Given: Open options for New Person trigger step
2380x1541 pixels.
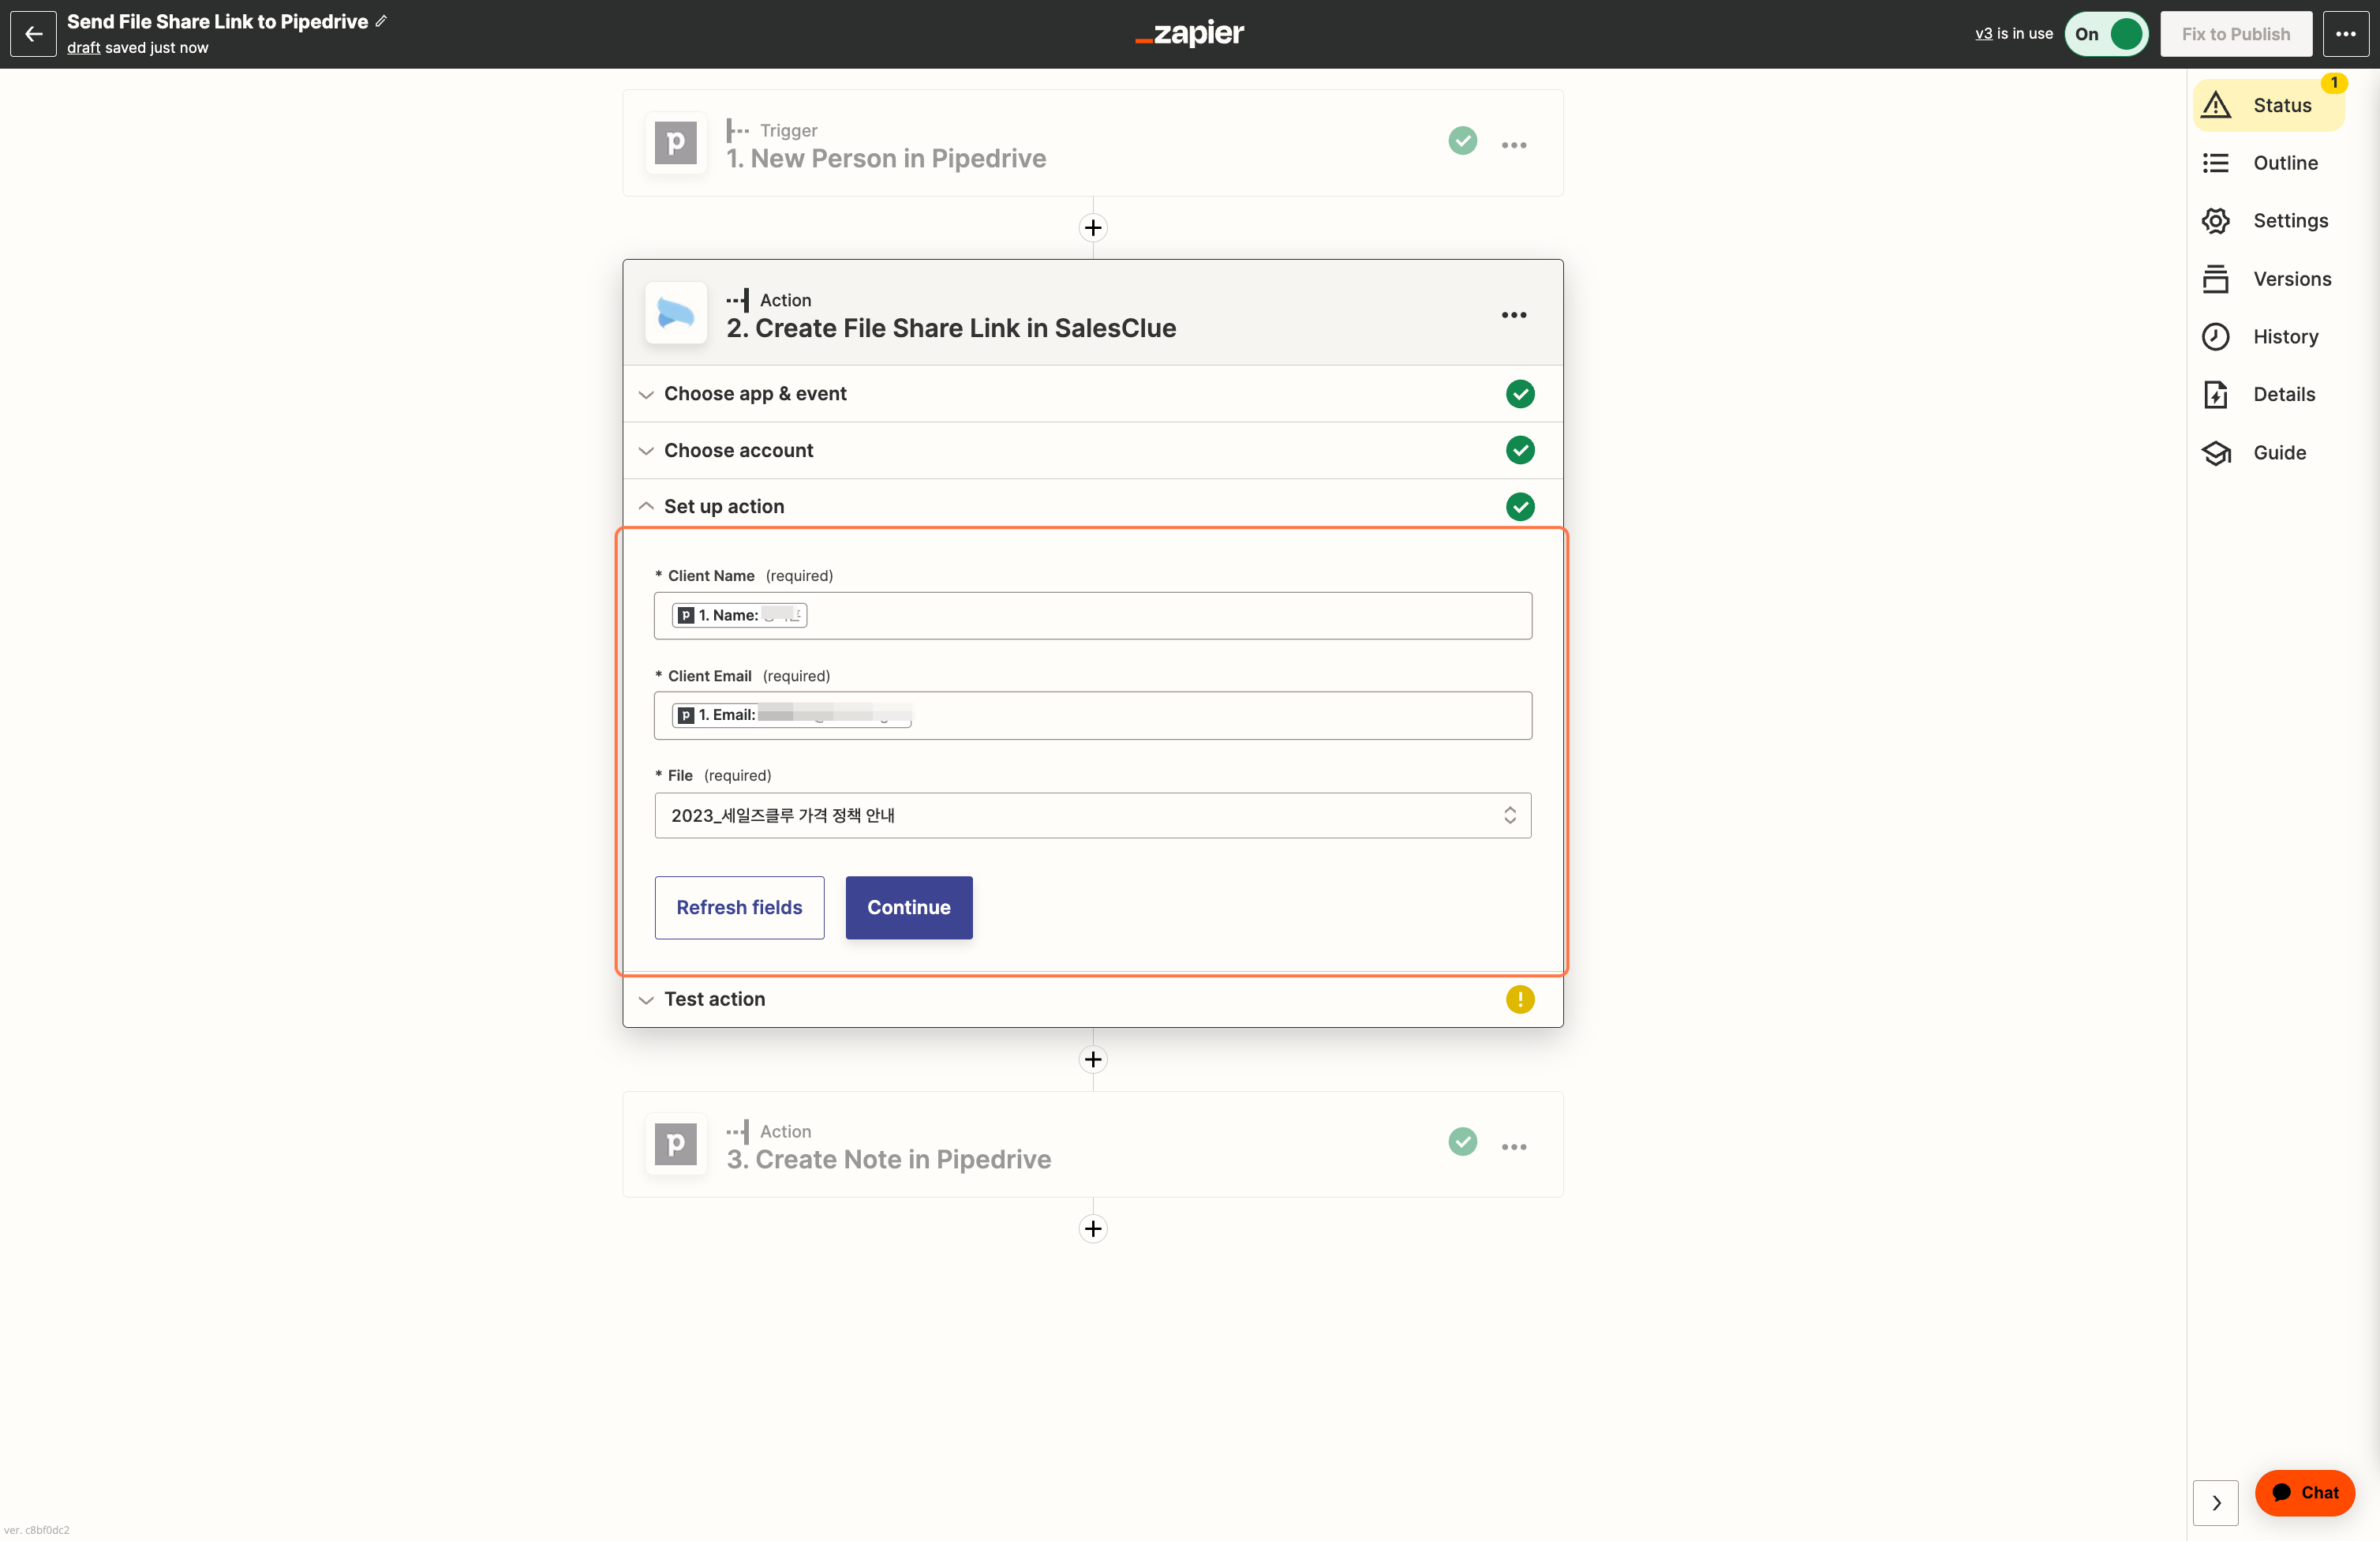Looking at the screenshot, I should click(1514, 145).
